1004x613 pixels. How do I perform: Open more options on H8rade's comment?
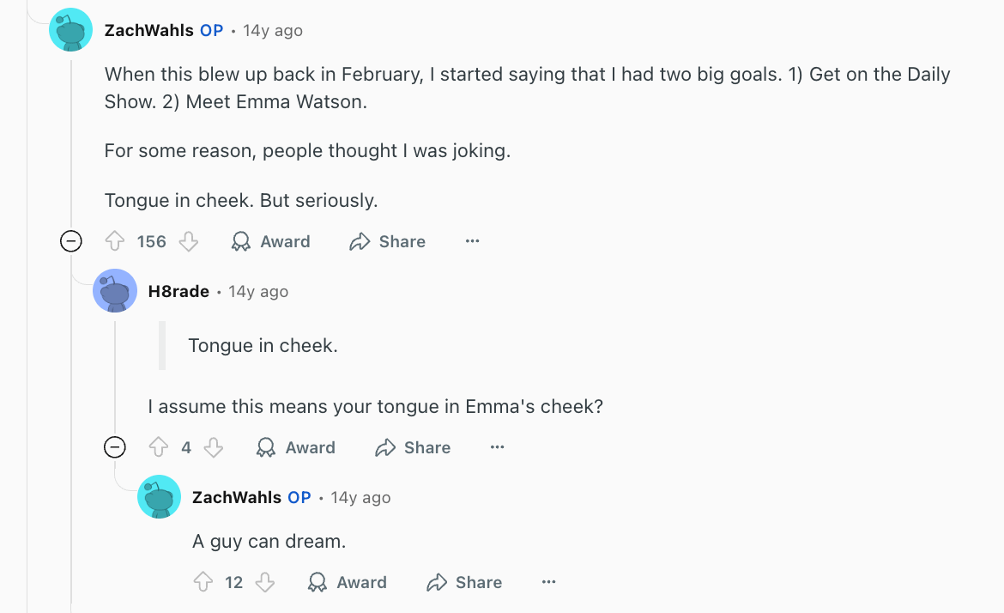497,447
